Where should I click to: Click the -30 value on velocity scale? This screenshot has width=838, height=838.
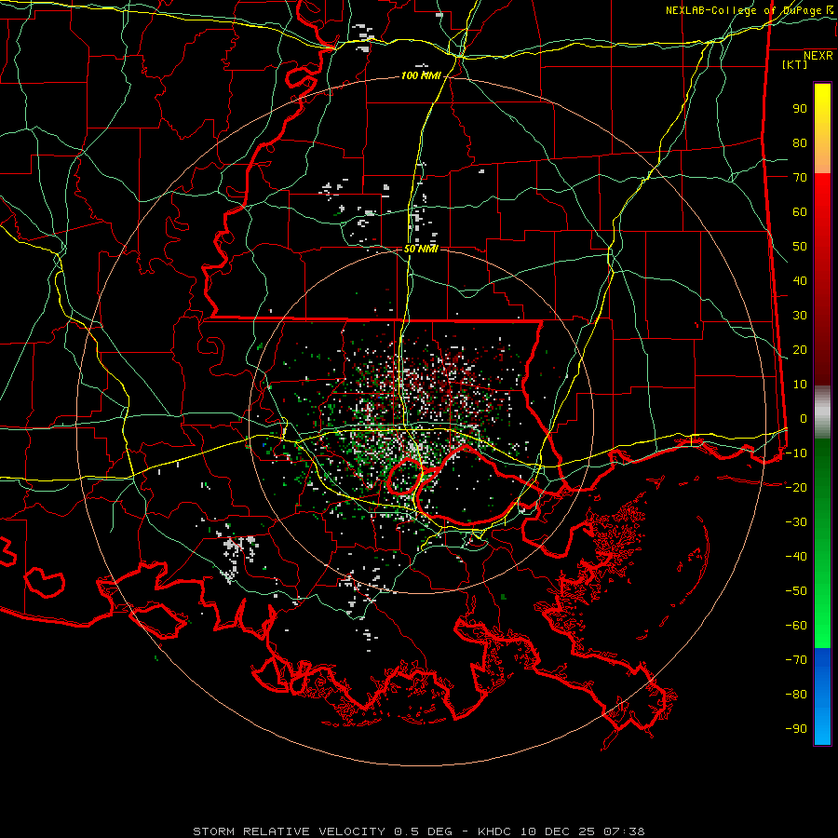796,522
